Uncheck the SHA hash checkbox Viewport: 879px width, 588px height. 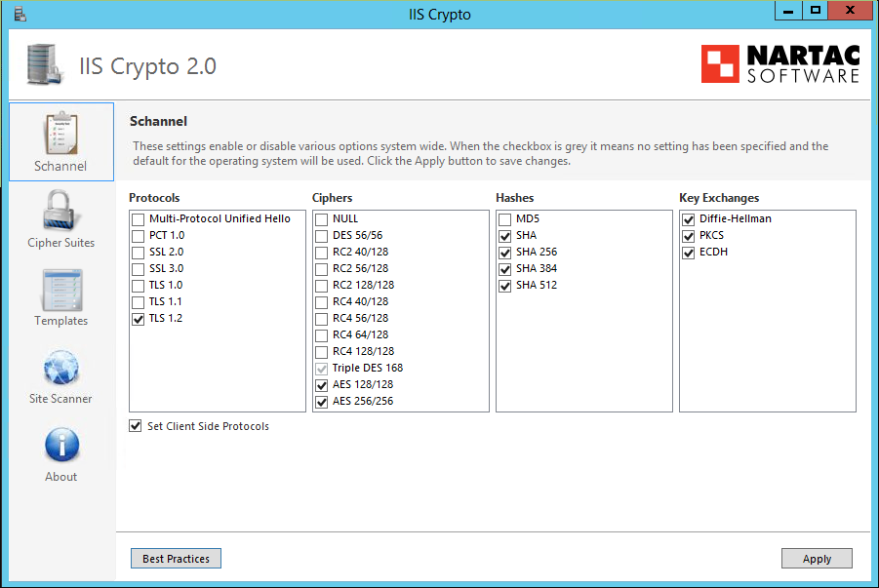pyautogui.click(x=505, y=236)
